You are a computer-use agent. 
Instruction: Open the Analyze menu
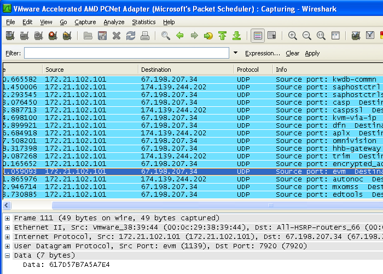114,22
